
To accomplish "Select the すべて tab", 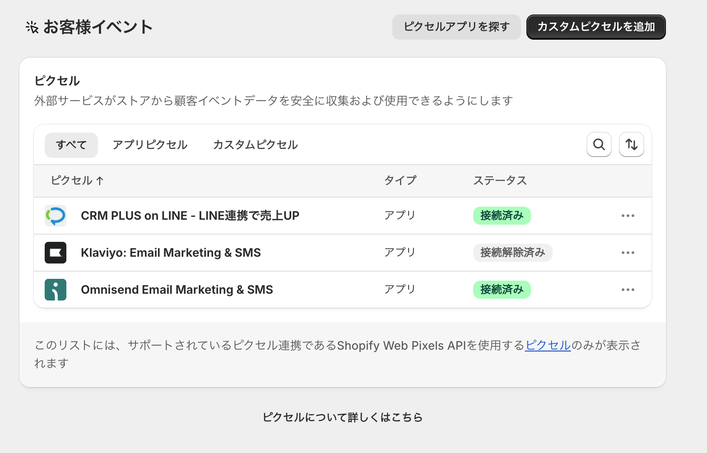I will [x=71, y=145].
